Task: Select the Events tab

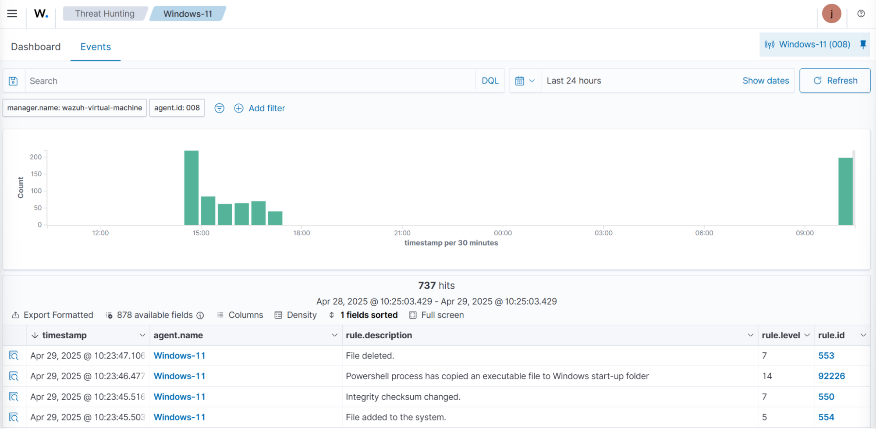Action: click(x=96, y=46)
